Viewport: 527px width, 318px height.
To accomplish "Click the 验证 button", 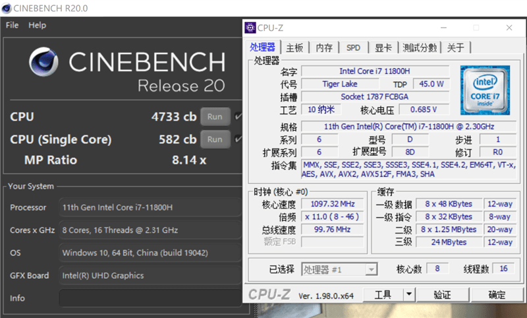I will click(442, 295).
